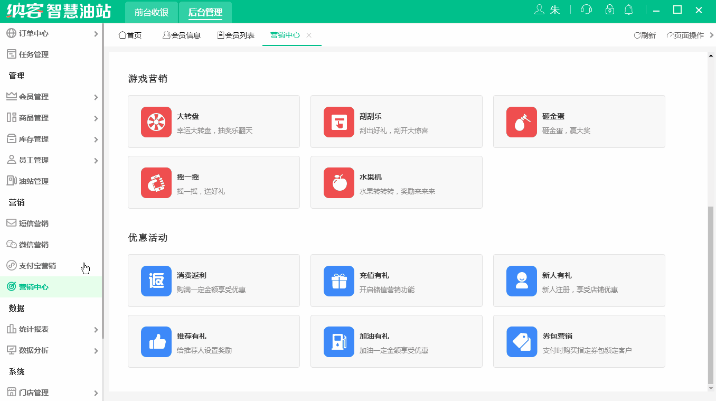Open the notification bell icon
Image resolution: width=716 pixels, height=401 pixels.
pos(629,10)
